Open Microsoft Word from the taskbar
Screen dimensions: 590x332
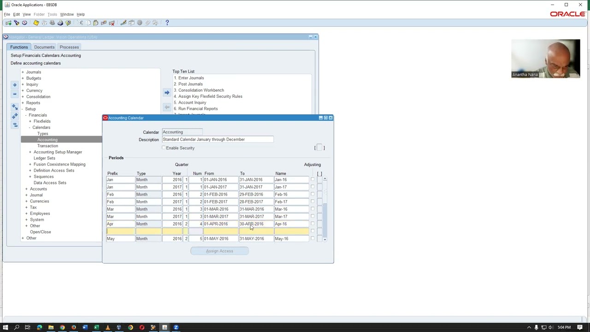[85, 327]
